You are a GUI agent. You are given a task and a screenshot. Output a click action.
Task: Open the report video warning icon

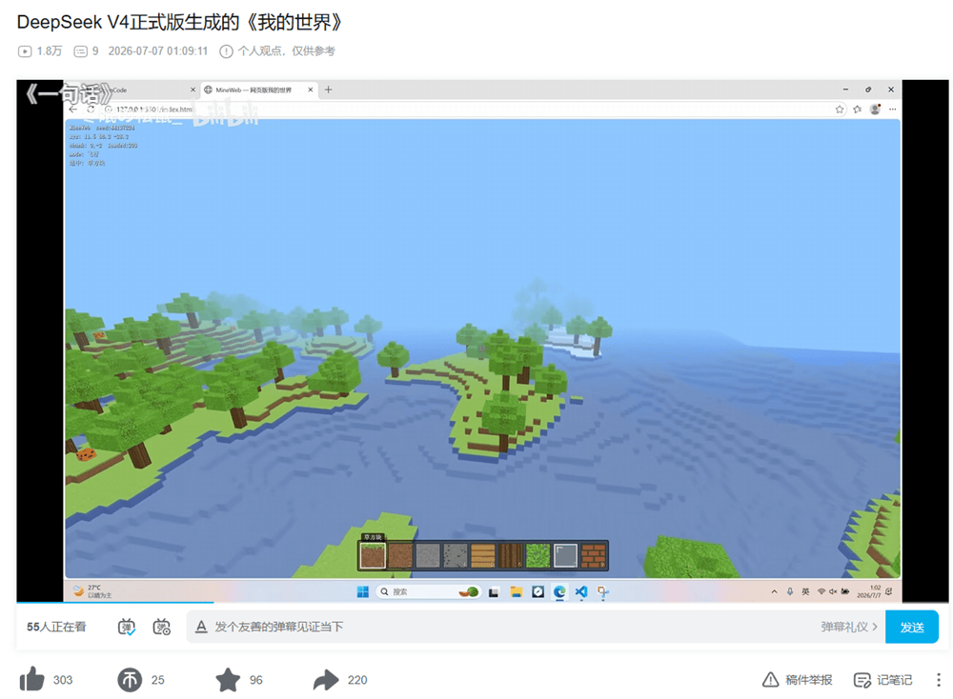[x=770, y=680]
